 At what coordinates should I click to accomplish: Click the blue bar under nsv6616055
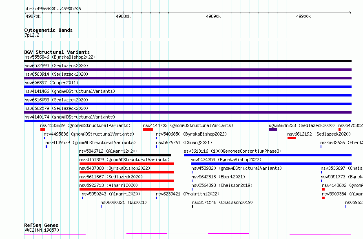pos(188,104)
